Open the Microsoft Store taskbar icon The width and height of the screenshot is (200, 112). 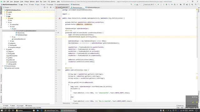pyautogui.click(x=34, y=110)
